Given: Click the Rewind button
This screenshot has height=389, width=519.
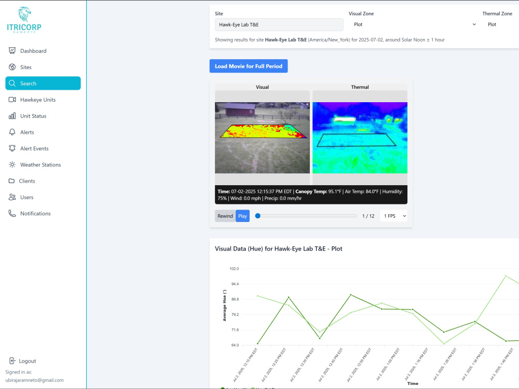Looking at the screenshot, I should click(225, 216).
